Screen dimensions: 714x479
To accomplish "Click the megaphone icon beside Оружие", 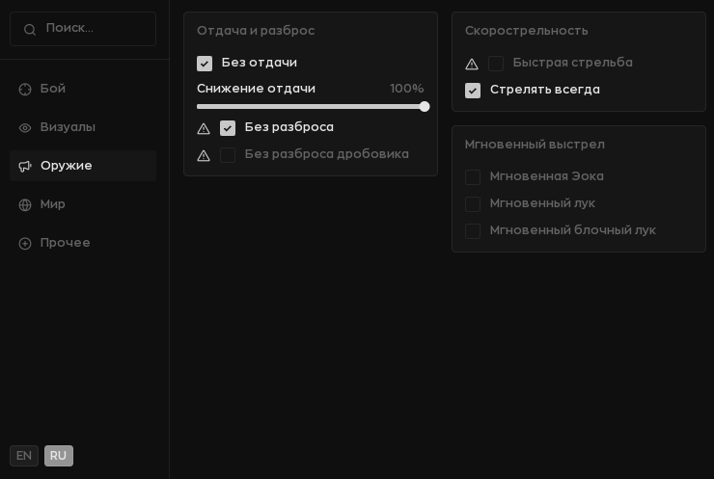I will pos(25,166).
